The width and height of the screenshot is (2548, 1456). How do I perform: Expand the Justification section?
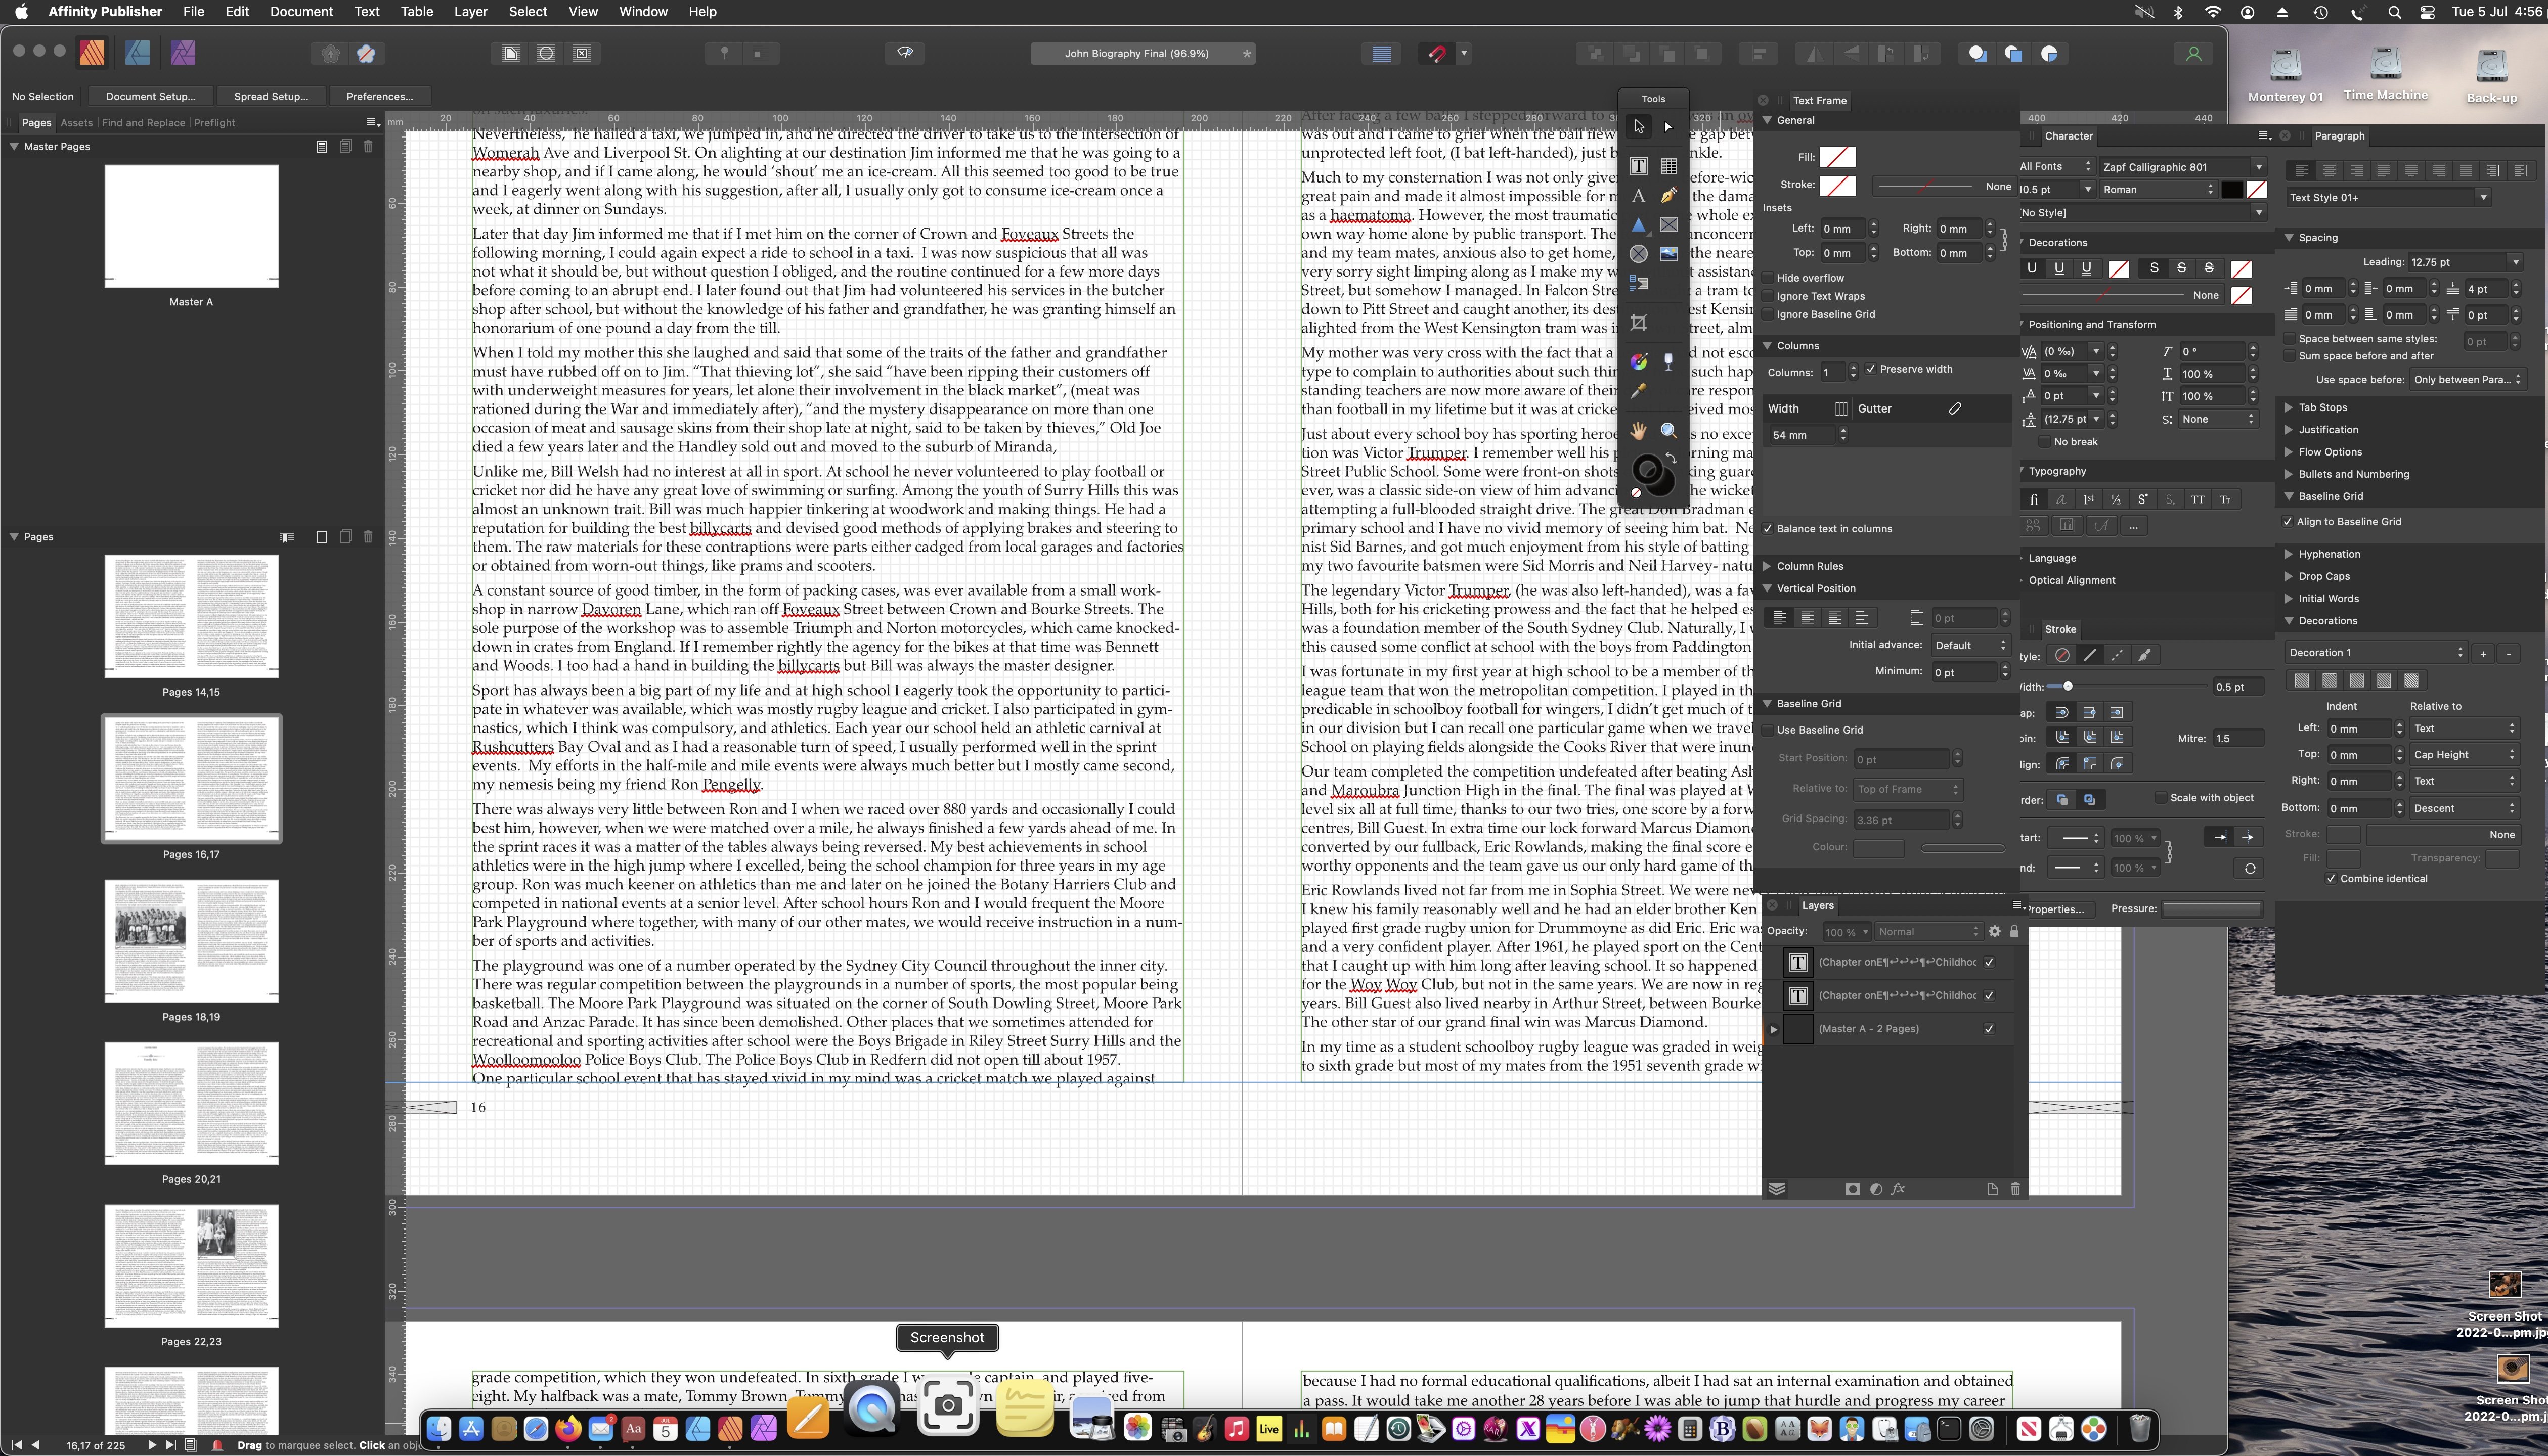tap(2288, 429)
